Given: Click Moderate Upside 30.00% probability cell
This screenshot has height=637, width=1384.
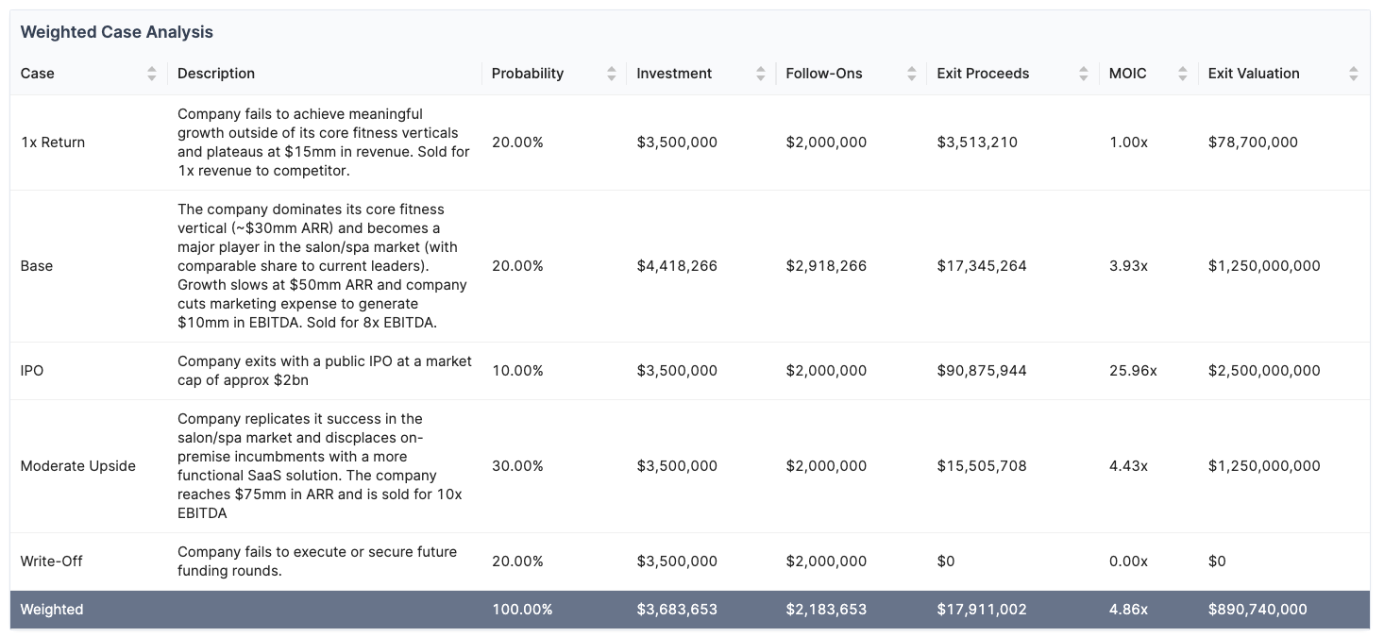Looking at the screenshot, I should point(517,466).
